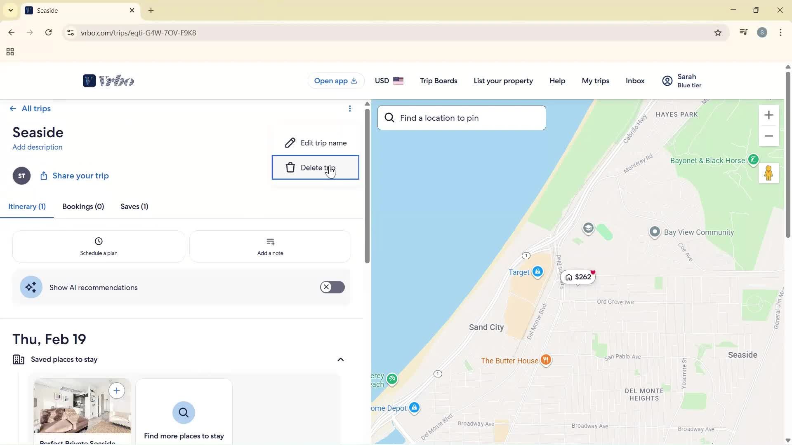Open the browser tab search dropdown
Screen dimensions: 792x445
tap(11, 10)
